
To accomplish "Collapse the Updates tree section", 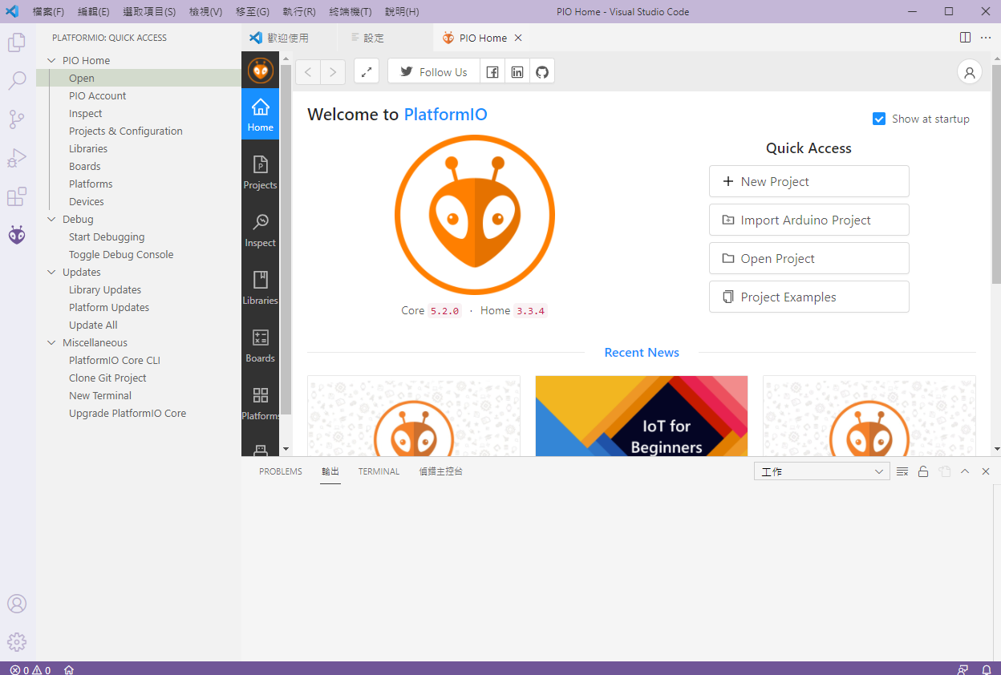I will [x=52, y=272].
